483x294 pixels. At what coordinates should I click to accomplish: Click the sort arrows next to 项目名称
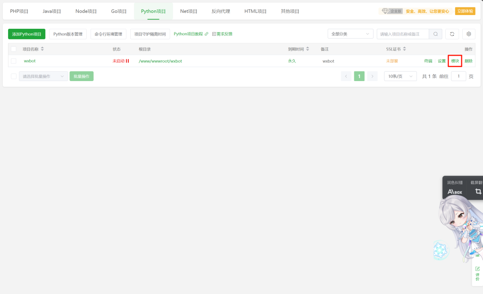(42, 49)
